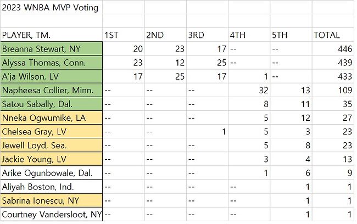
Task: Click the Courtney Vandersloot, NY cell
Action: click(51, 214)
